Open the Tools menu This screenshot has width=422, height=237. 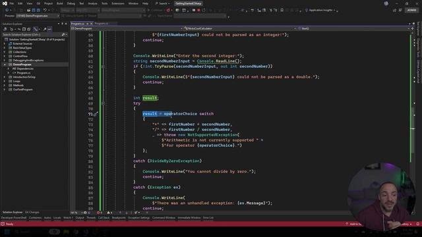(104, 3)
